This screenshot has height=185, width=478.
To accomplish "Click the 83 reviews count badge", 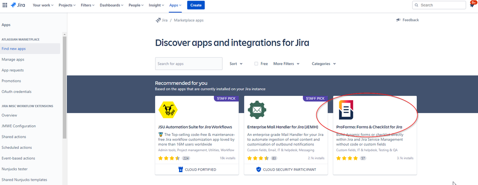I will point(274,158).
